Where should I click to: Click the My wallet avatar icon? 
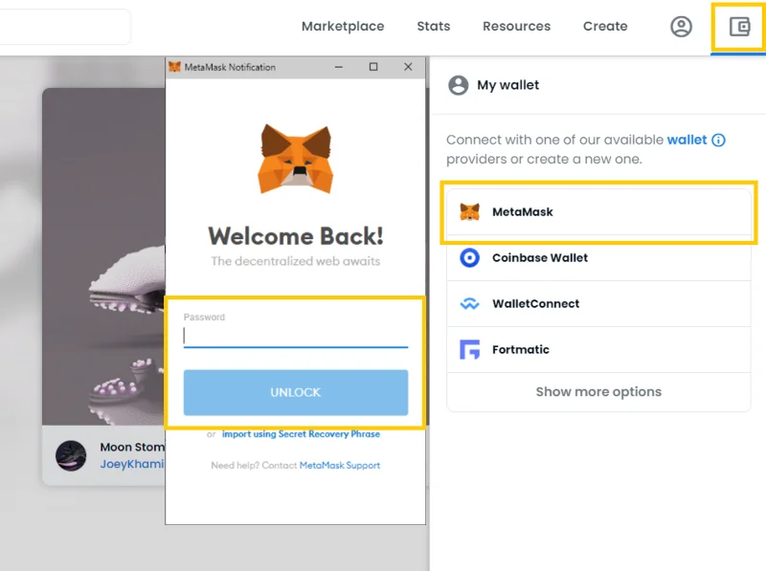tap(458, 85)
